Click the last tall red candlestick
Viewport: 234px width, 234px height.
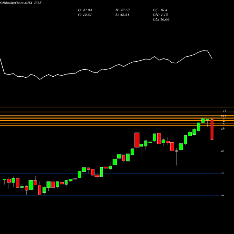212,130
